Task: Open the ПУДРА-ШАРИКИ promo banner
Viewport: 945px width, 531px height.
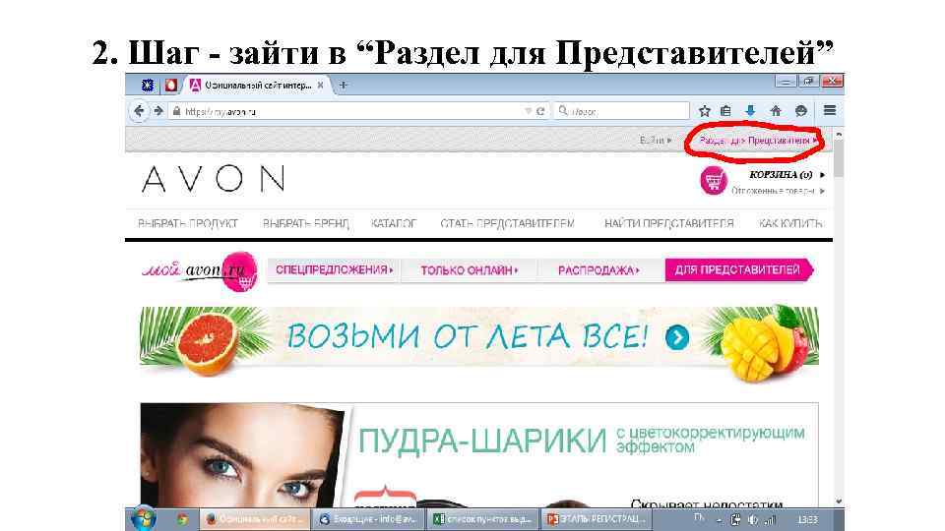Action: [479, 455]
